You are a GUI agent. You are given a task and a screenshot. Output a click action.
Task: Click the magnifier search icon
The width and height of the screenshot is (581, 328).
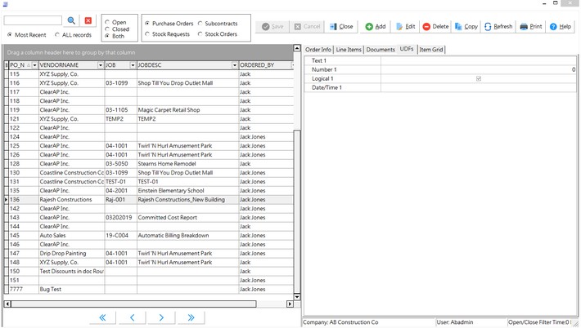pos(71,20)
